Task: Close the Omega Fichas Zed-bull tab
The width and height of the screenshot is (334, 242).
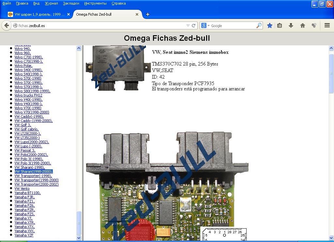Action: click(x=137, y=14)
